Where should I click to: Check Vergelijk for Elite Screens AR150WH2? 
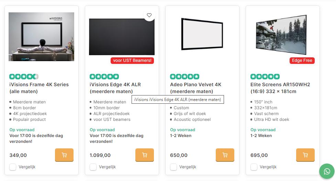click(254, 167)
